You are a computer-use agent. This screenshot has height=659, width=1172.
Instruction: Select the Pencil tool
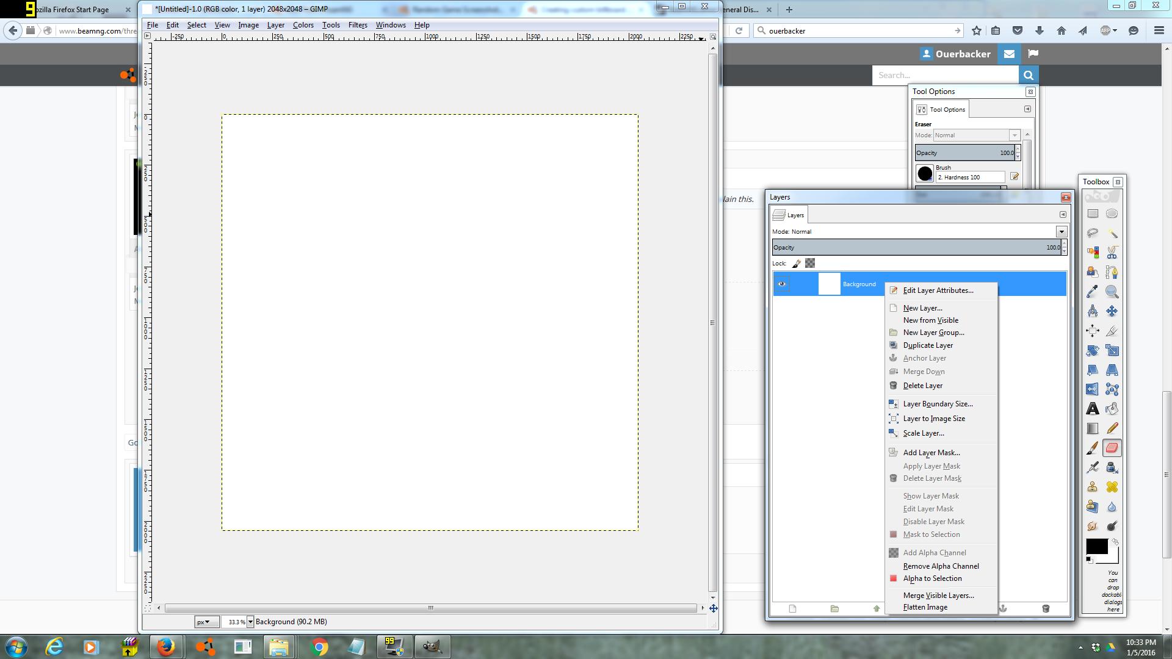[x=1112, y=428]
